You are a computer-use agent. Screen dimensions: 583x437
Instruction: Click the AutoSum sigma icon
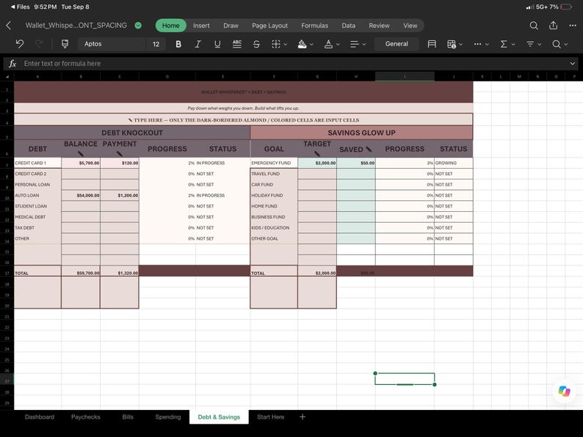click(x=504, y=44)
